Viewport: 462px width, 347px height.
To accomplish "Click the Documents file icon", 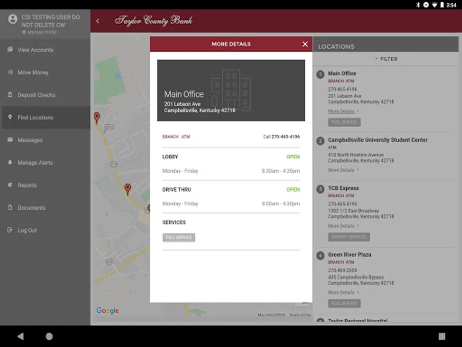I will 10,207.
